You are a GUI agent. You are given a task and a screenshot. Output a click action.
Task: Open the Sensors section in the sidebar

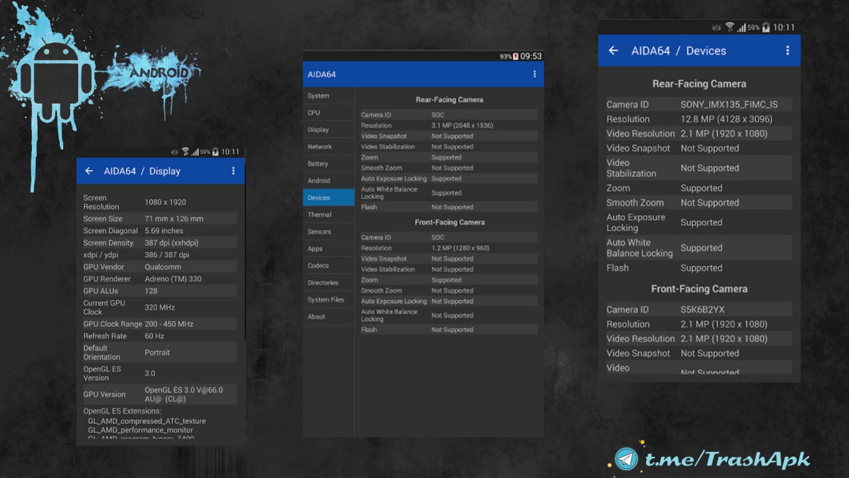coord(328,232)
